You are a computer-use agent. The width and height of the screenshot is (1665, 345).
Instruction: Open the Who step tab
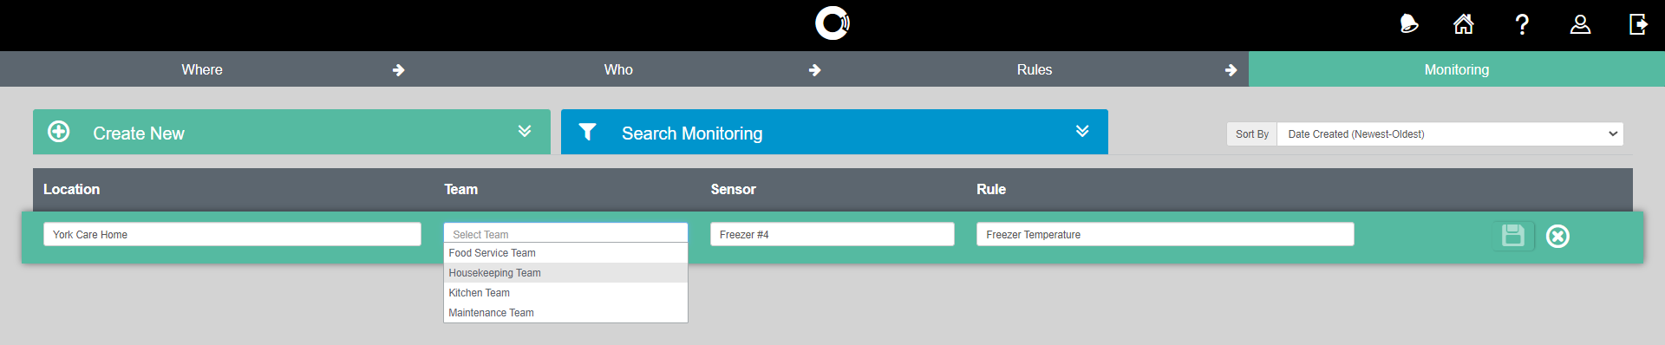[x=618, y=69]
